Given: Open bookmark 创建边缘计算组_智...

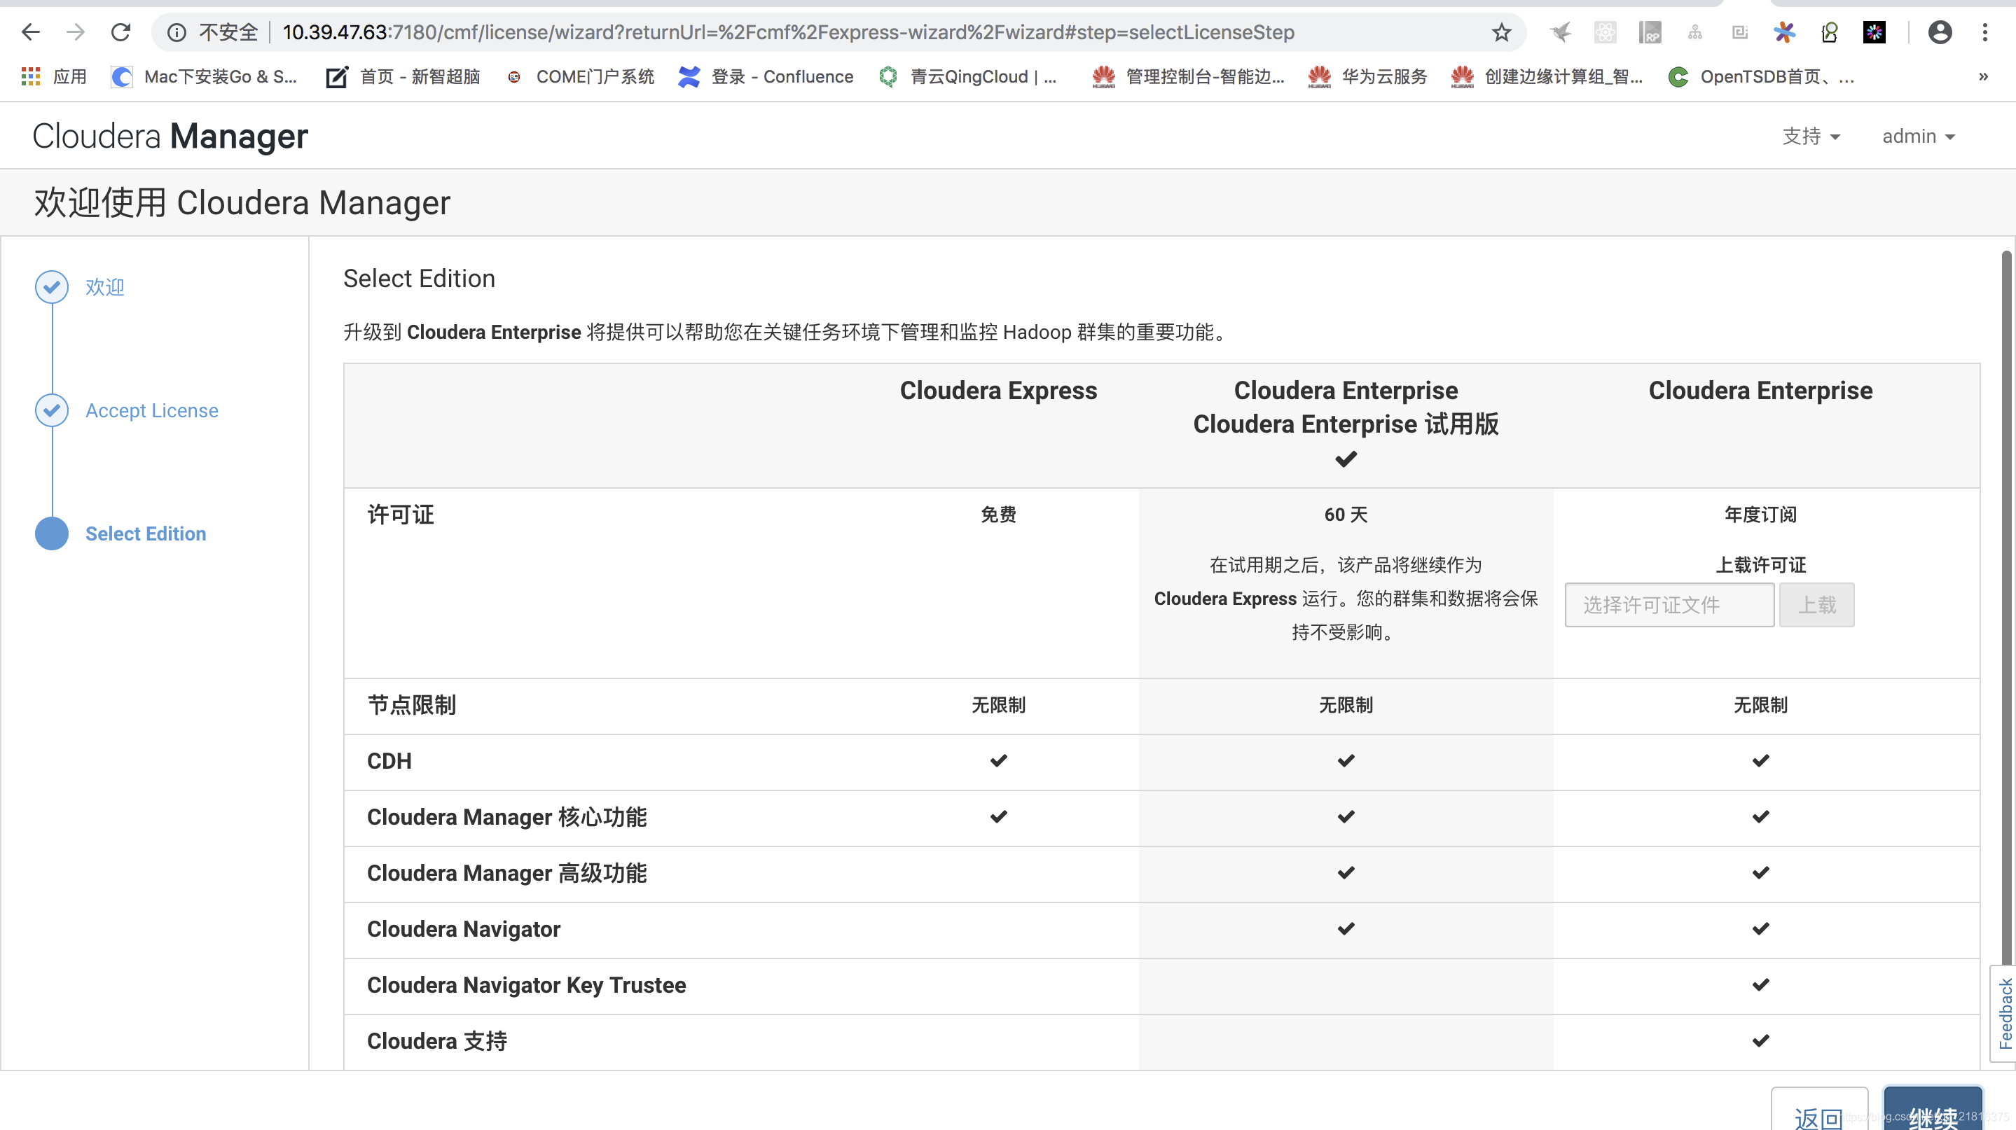Looking at the screenshot, I should coord(1547,76).
